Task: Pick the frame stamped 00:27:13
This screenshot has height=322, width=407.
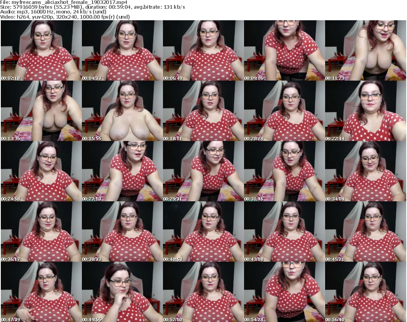Action: coord(122,171)
